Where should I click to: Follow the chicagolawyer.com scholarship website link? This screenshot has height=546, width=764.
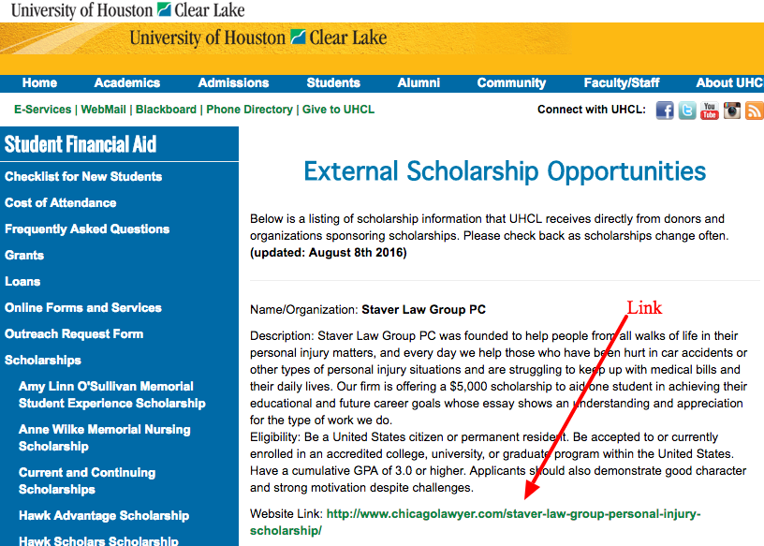(475, 522)
